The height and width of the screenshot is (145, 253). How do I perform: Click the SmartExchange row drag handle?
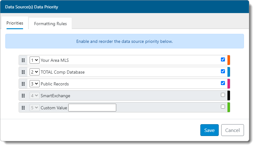(x=23, y=96)
